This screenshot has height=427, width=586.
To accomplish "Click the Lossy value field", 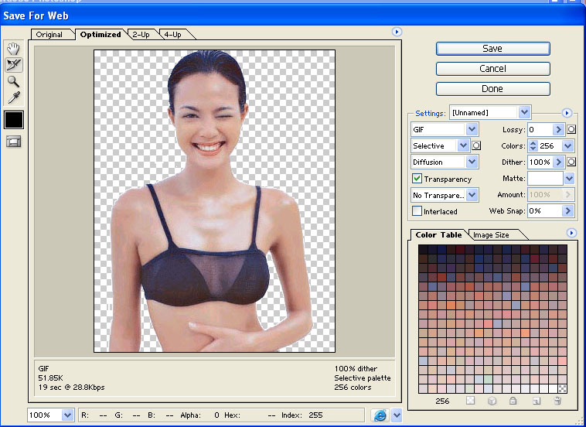I will click(540, 130).
